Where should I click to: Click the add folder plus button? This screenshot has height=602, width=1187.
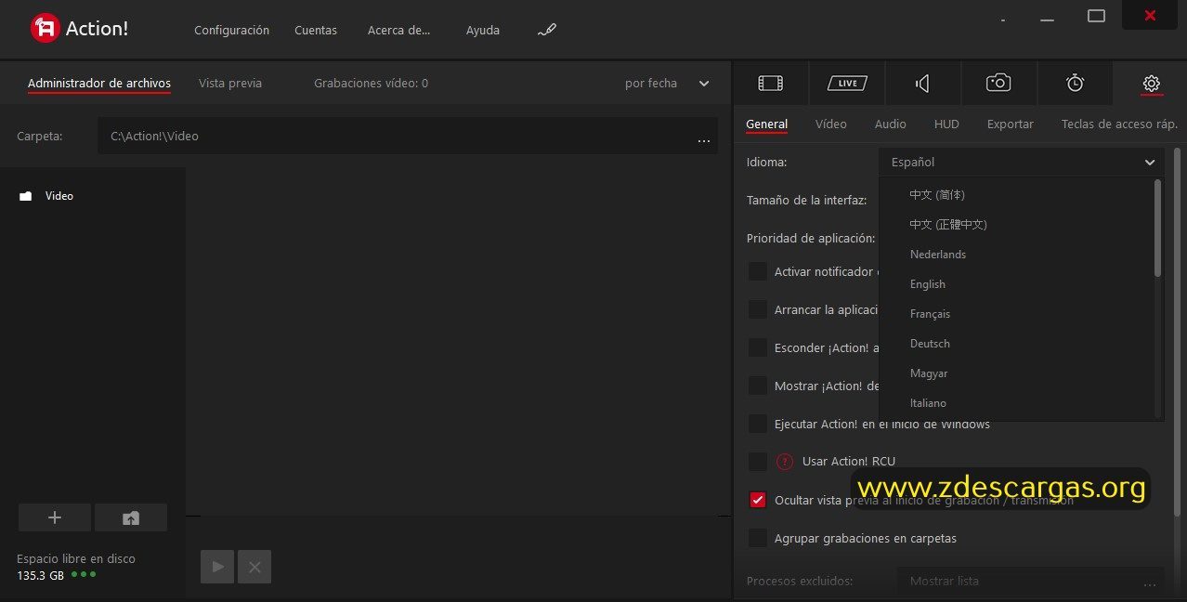pyautogui.click(x=55, y=517)
